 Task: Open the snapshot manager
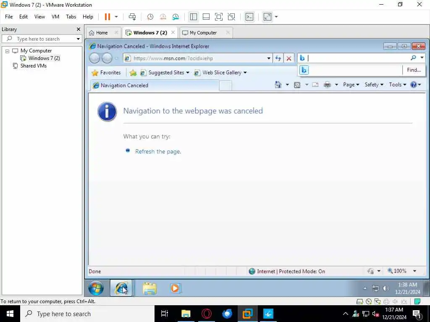(x=176, y=17)
